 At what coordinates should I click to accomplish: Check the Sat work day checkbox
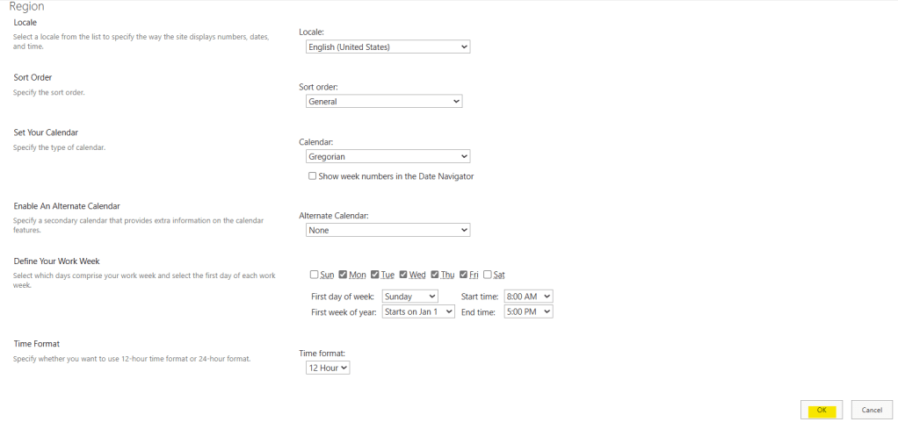tap(488, 275)
